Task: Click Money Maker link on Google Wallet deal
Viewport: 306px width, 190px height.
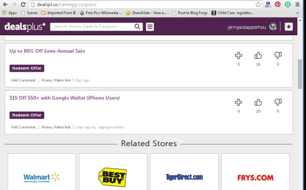Action: tap(56, 127)
